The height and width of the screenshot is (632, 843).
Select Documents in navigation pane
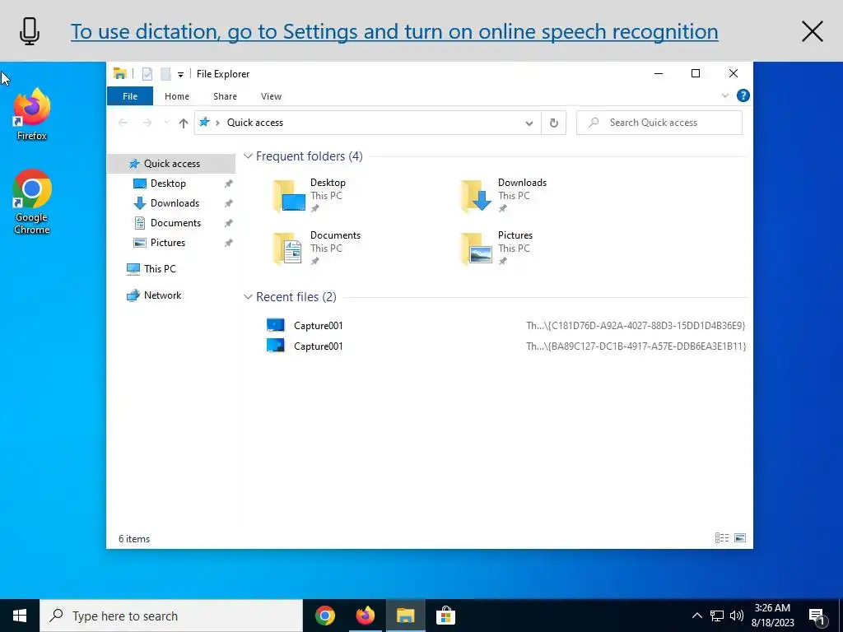pyautogui.click(x=175, y=223)
